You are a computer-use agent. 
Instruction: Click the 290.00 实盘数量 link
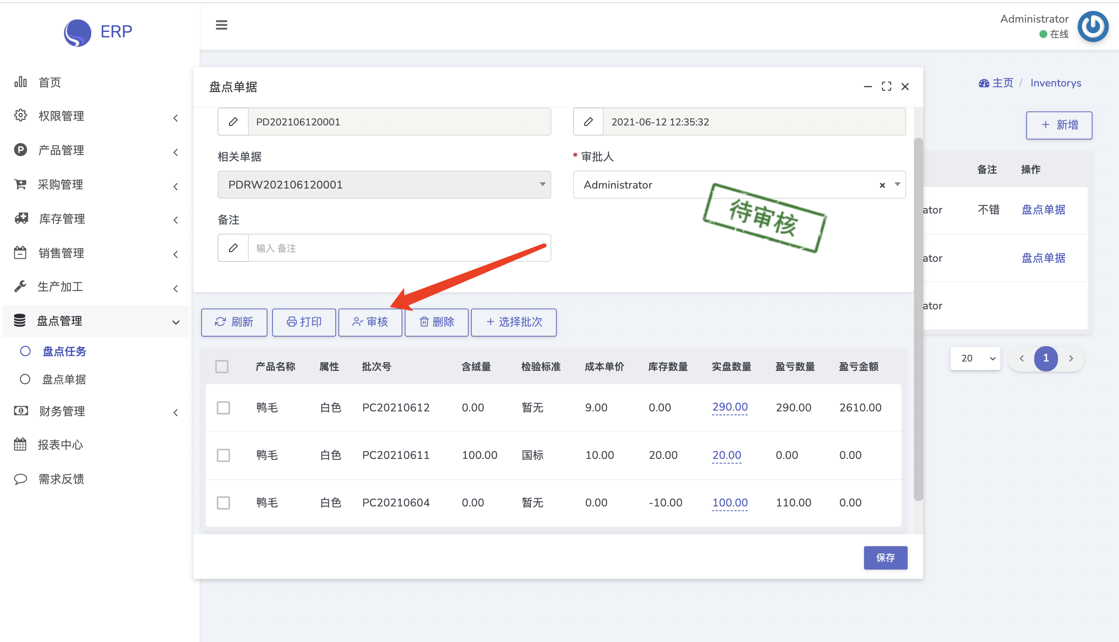(x=729, y=407)
